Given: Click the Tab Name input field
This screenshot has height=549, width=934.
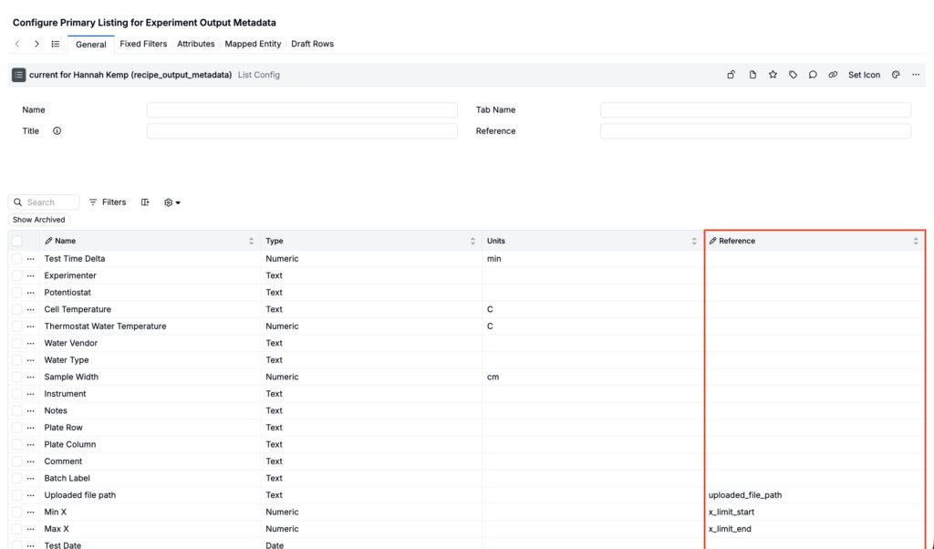Looking at the screenshot, I should click(x=756, y=109).
